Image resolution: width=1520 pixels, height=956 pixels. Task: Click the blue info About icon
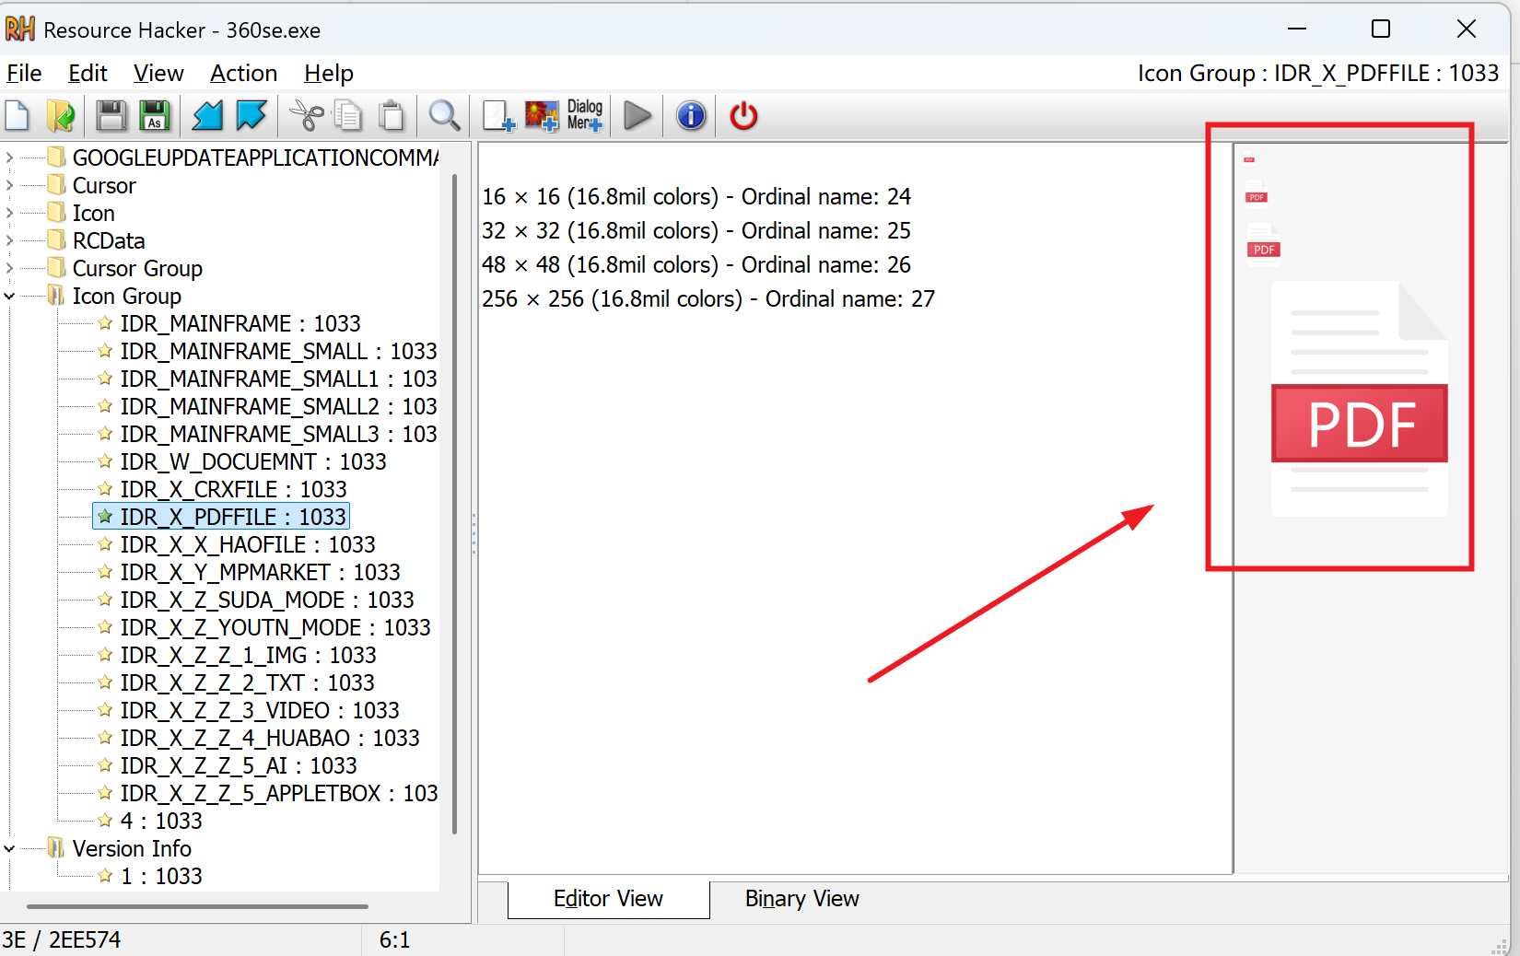click(691, 116)
